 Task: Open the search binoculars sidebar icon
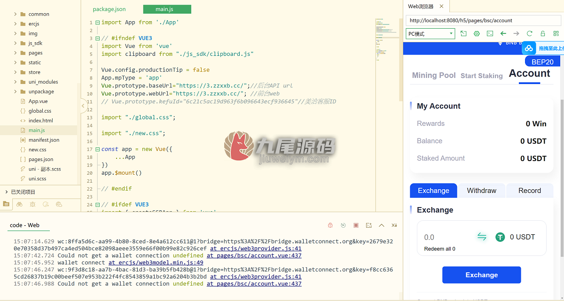[19, 204]
